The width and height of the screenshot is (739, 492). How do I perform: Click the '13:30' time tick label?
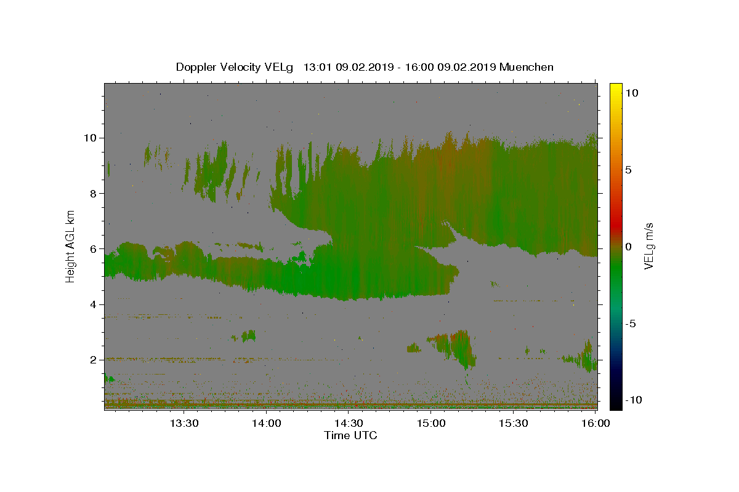[184, 423]
